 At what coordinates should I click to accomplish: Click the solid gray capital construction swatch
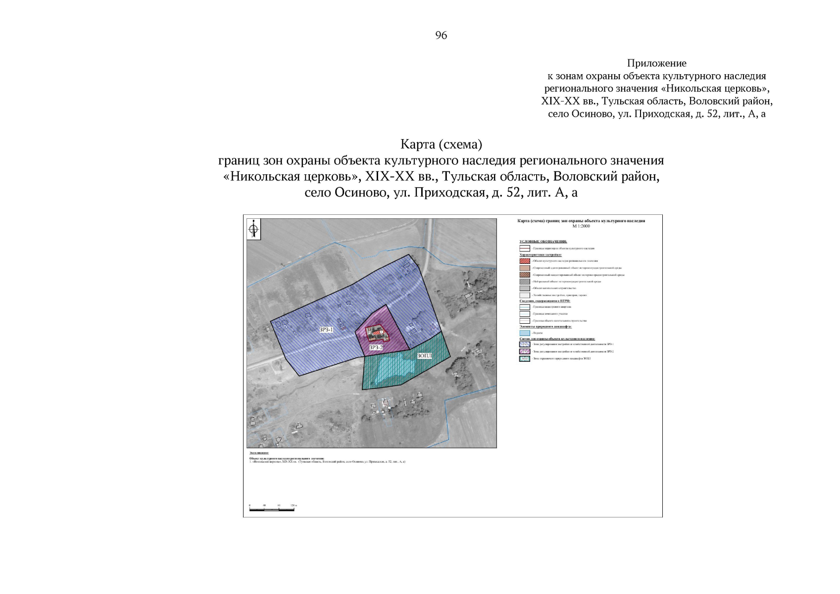coord(524,288)
